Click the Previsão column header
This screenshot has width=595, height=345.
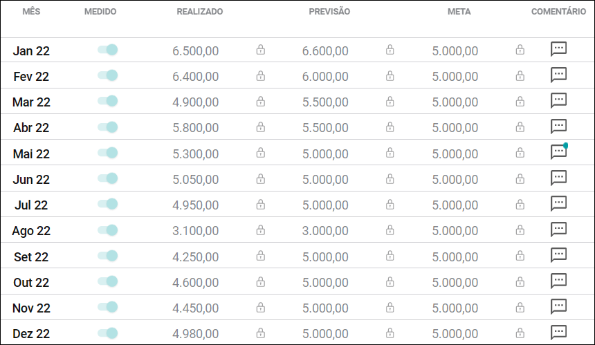click(x=329, y=12)
